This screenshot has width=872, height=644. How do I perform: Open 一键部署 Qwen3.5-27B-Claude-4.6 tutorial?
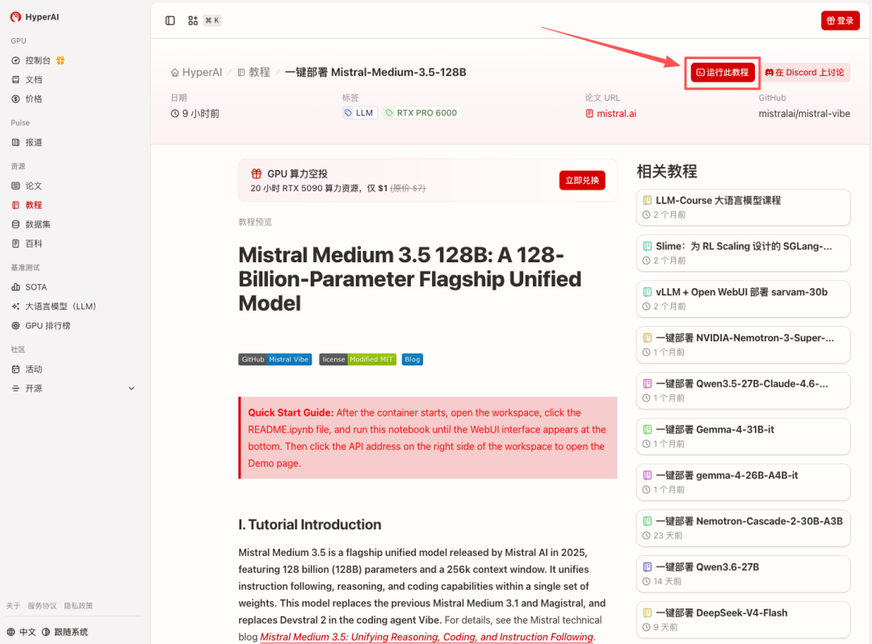click(x=743, y=391)
